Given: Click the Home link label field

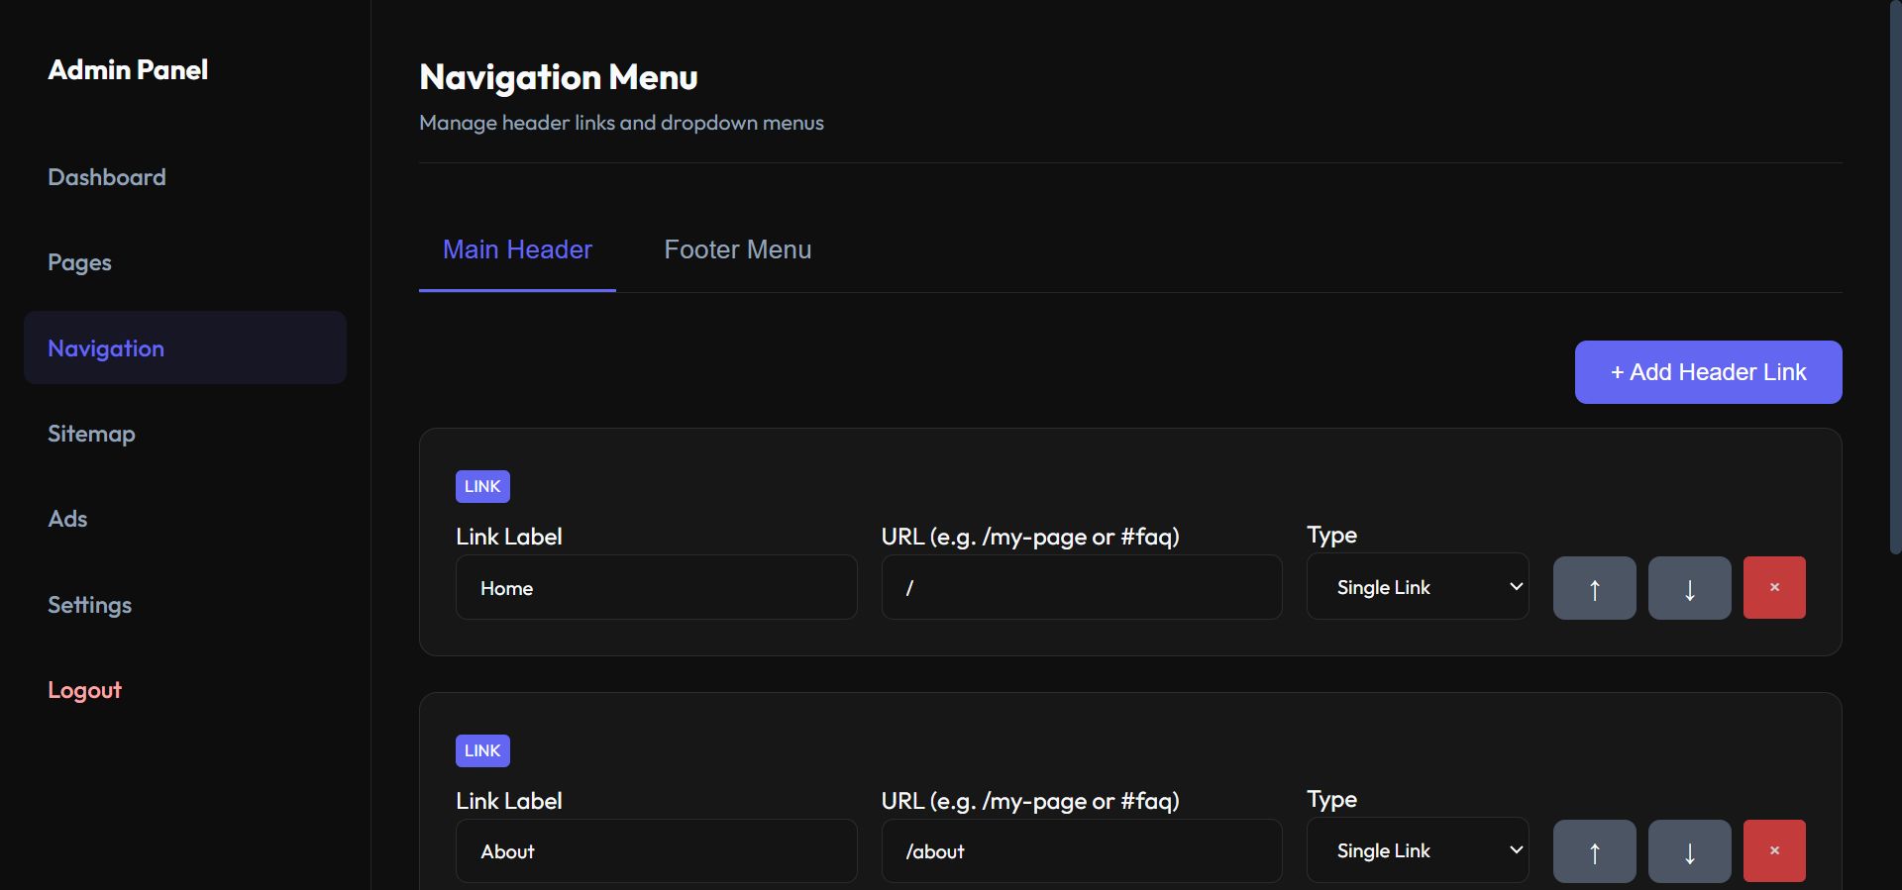Looking at the screenshot, I should click(x=656, y=588).
